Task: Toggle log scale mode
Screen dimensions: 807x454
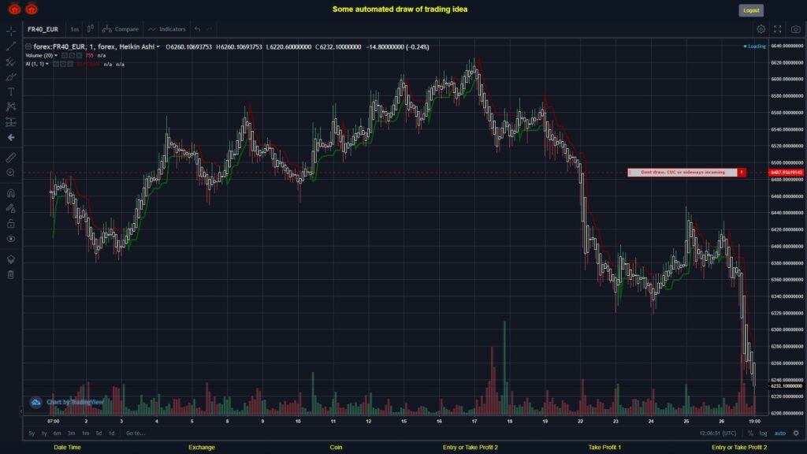Action: click(x=763, y=433)
